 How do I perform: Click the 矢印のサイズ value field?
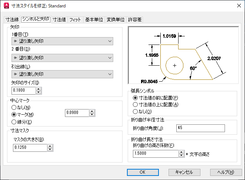(x=24, y=91)
